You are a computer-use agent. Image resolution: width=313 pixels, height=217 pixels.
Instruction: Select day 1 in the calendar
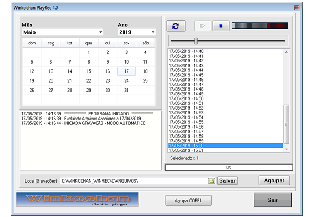click(x=89, y=52)
